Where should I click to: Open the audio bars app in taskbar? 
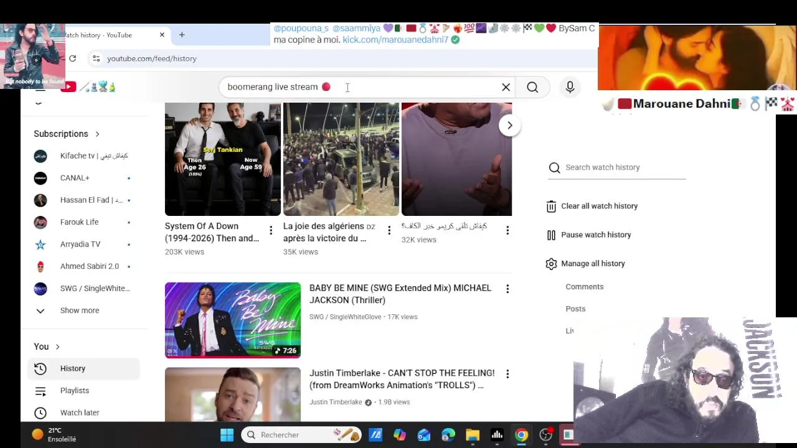pos(497,435)
